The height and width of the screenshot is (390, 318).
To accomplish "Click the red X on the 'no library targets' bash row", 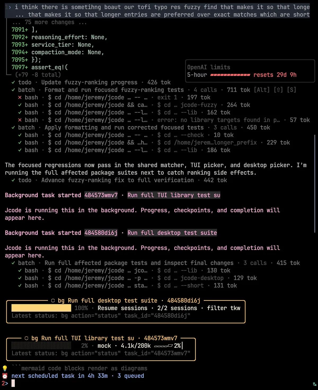I will [20, 120].
